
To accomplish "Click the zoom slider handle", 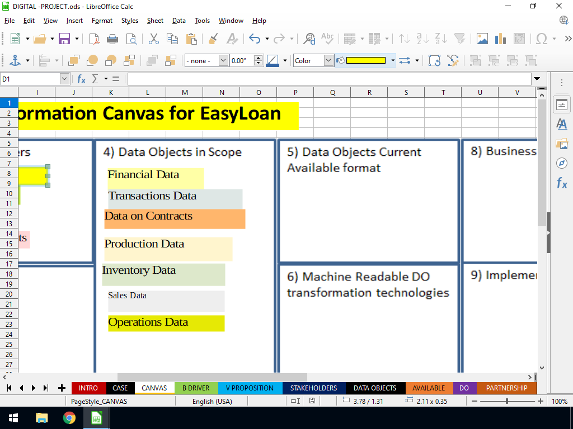I will click(507, 401).
